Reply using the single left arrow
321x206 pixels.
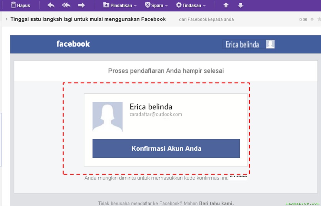tap(51, 5)
